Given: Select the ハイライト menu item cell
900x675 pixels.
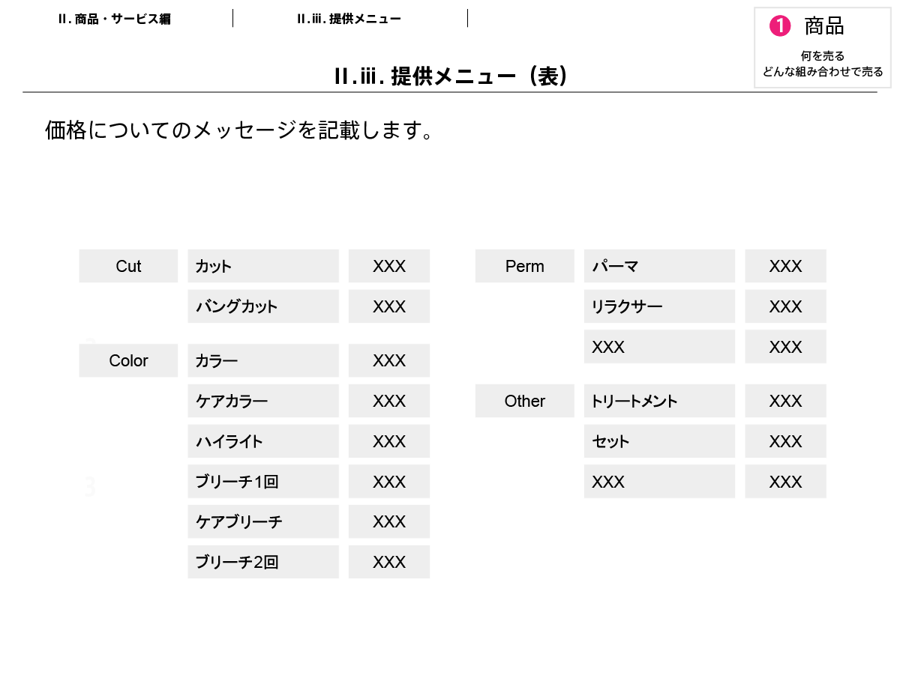Looking at the screenshot, I should tap(262, 441).
